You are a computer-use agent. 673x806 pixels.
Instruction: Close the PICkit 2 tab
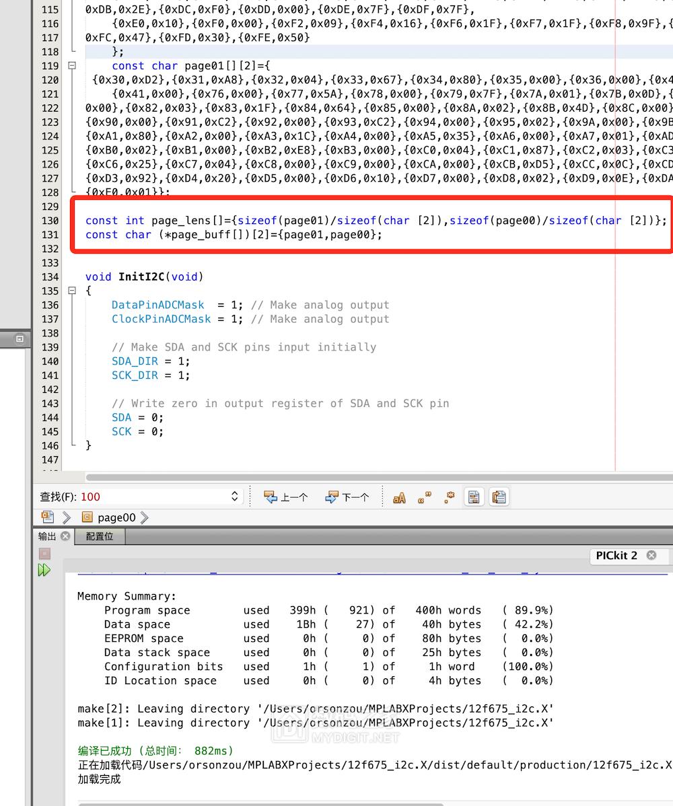point(651,555)
